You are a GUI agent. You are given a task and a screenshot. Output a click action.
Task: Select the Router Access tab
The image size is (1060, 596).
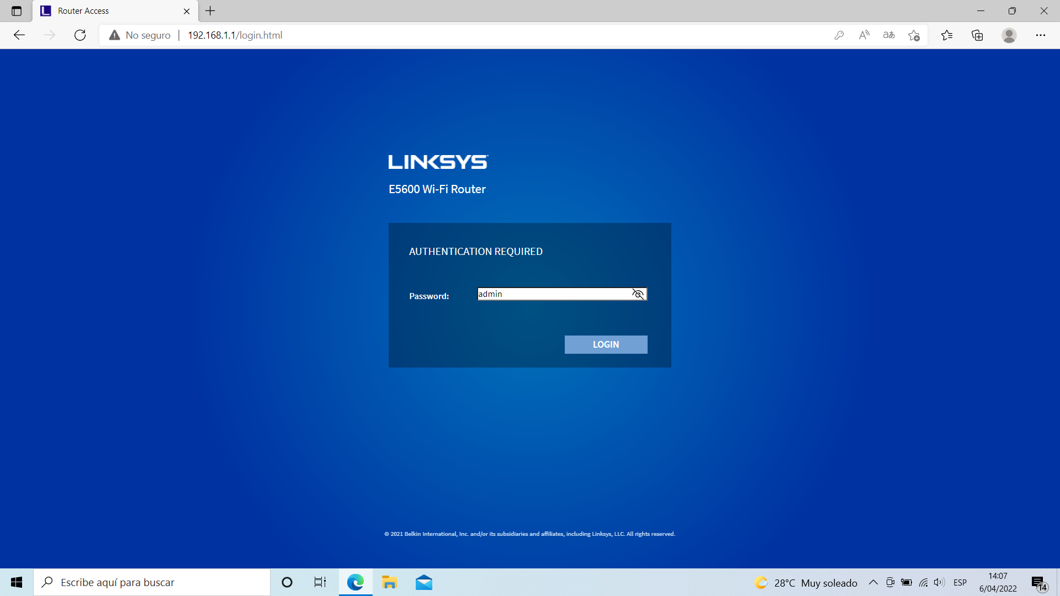click(x=110, y=11)
